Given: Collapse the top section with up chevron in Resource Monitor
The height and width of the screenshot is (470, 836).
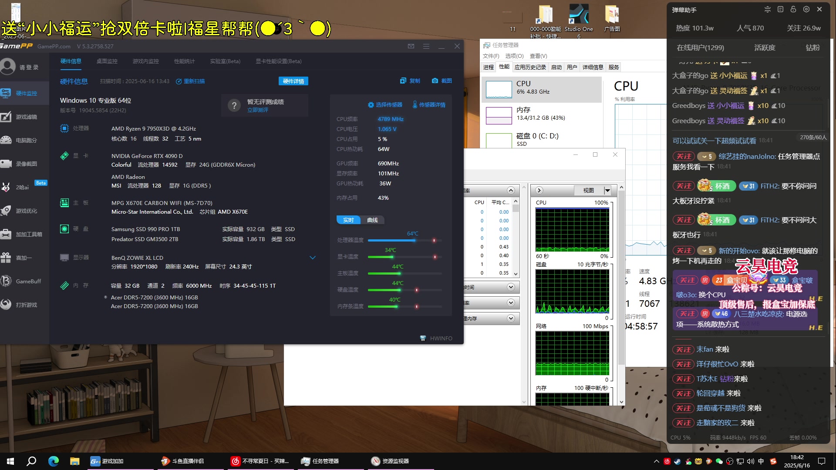Looking at the screenshot, I should coord(511,190).
